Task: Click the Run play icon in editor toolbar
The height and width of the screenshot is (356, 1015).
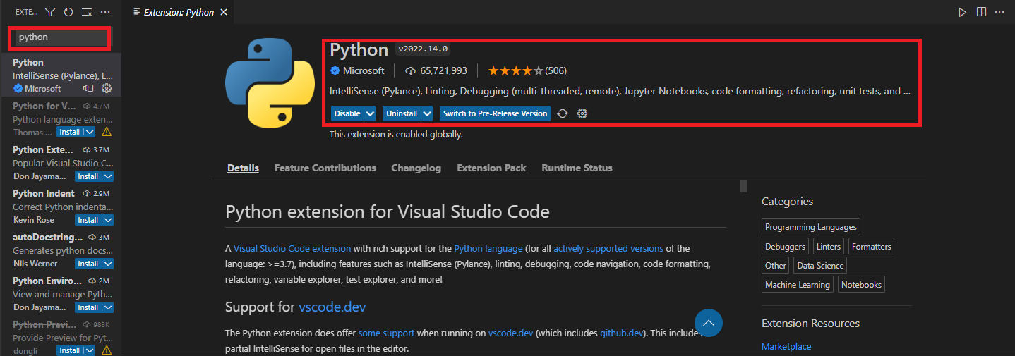Action: pos(962,12)
